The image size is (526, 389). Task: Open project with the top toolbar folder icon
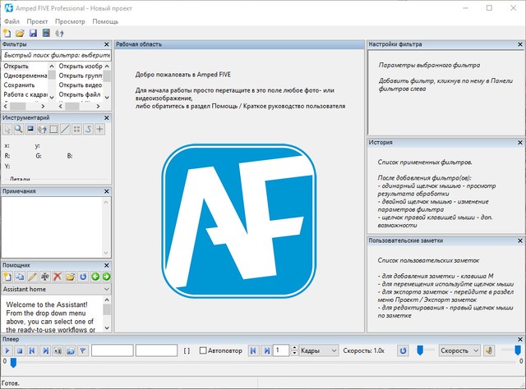tap(20, 33)
